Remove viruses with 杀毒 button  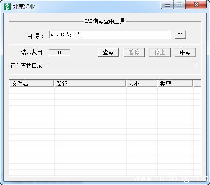pos(185,53)
